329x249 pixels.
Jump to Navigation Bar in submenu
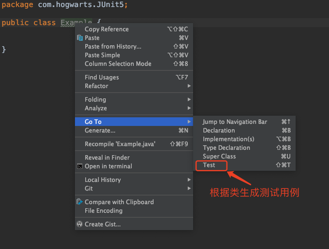point(235,122)
